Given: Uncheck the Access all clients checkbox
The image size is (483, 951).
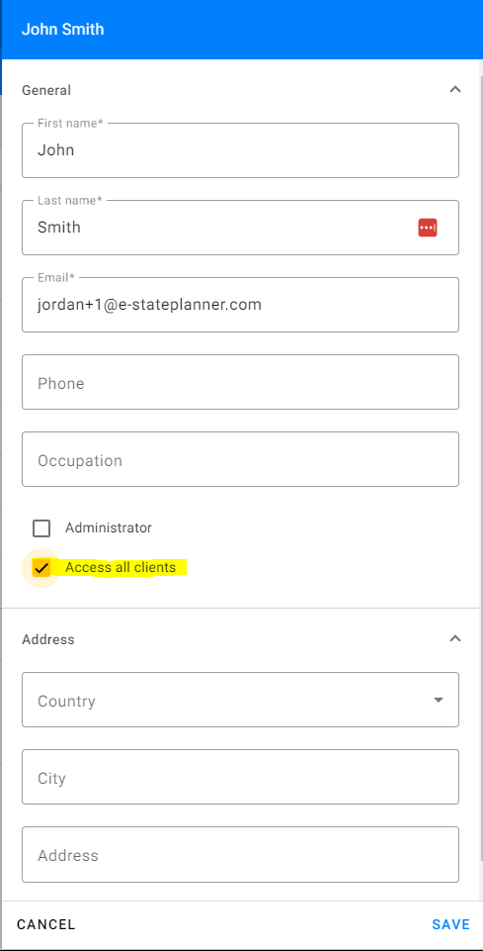Looking at the screenshot, I should [x=41, y=568].
